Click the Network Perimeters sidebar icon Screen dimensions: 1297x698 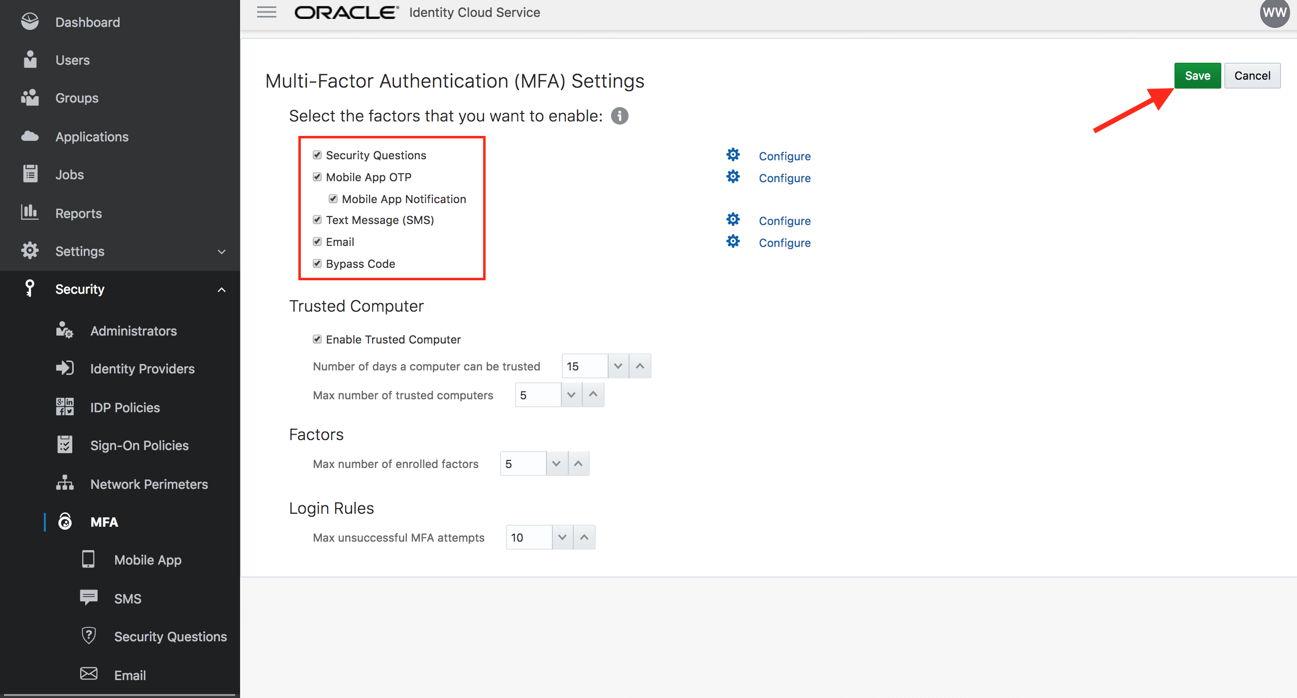coord(64,483)
